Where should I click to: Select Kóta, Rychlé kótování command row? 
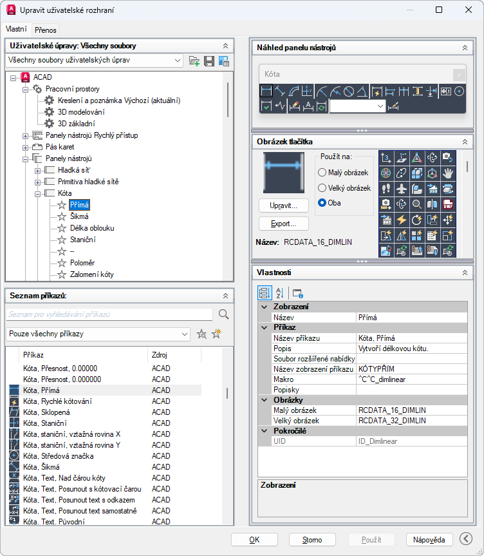pos(105,401)
